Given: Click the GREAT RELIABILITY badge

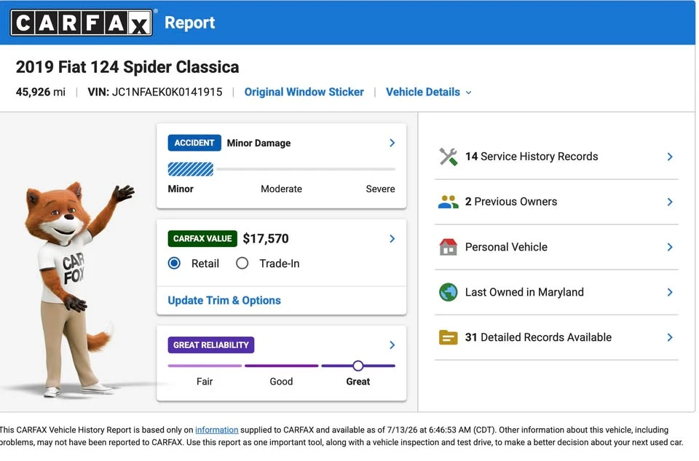Looking at the screenshot, I should (211, 344).
